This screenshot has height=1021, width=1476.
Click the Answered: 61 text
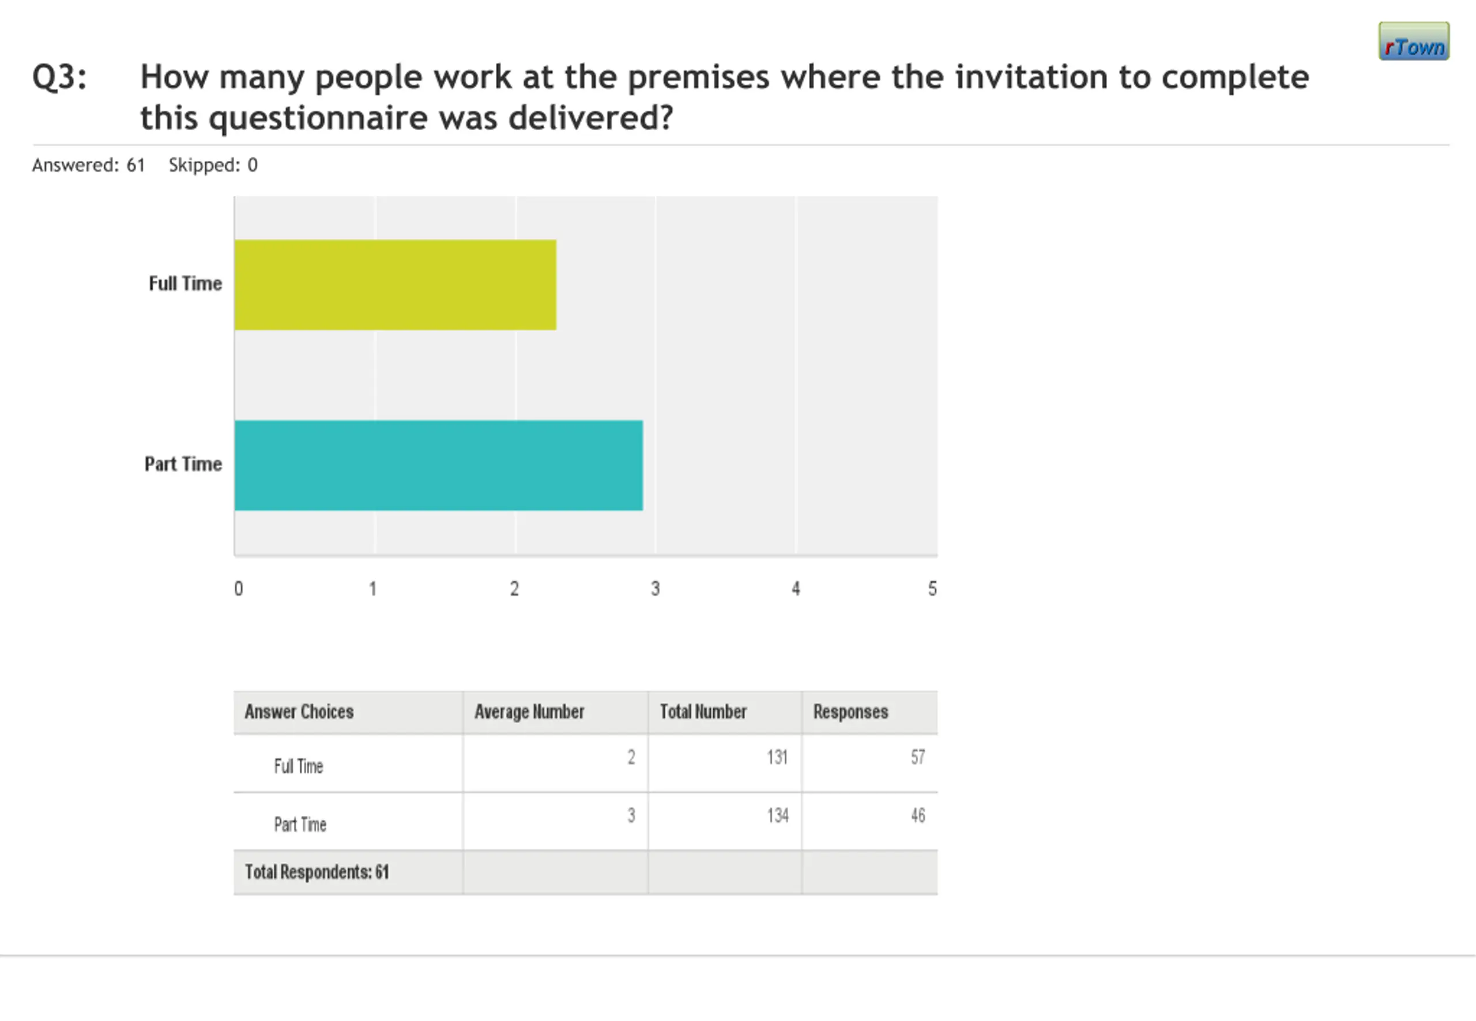(88, 165)
